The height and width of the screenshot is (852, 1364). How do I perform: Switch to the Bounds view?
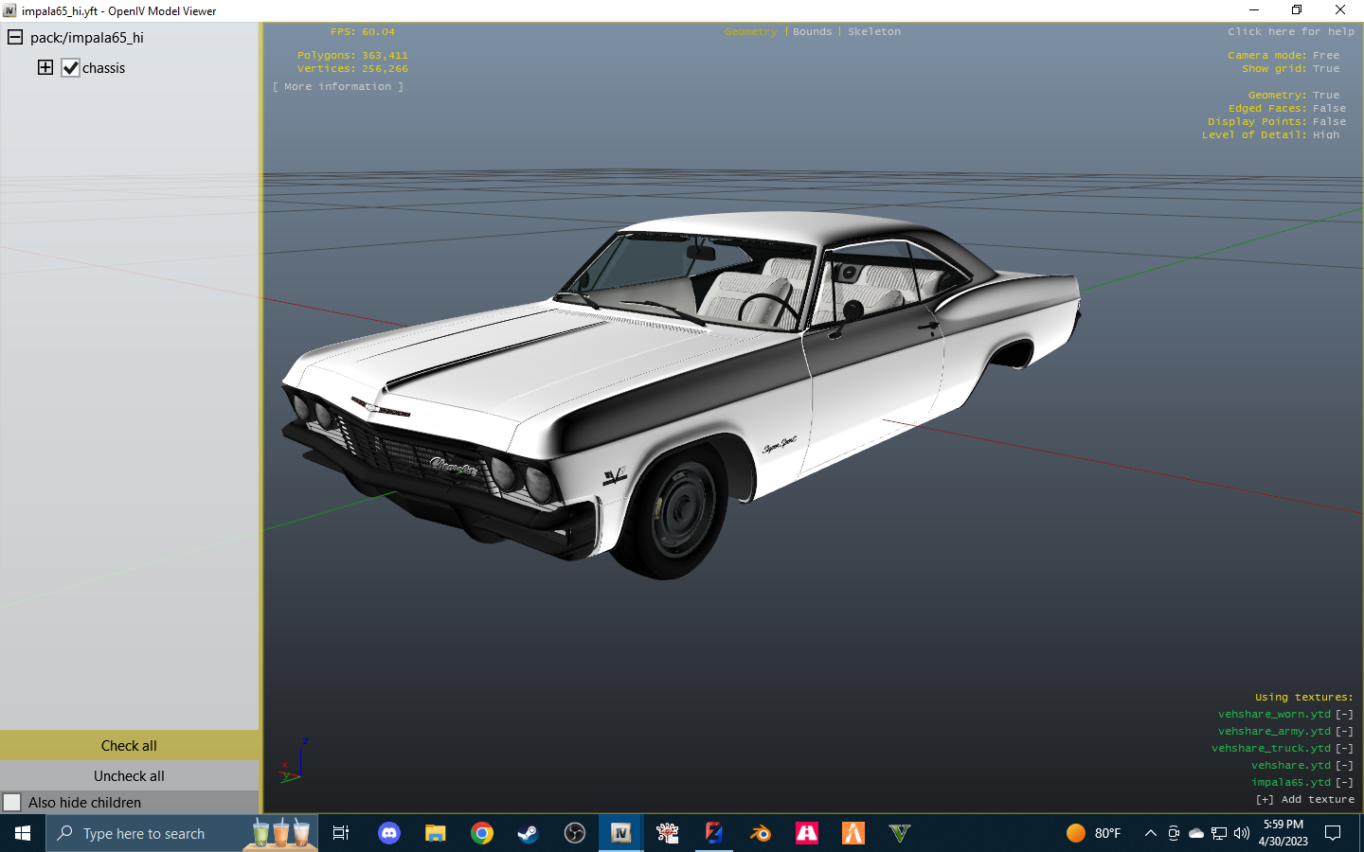click(x=812, y=31)
